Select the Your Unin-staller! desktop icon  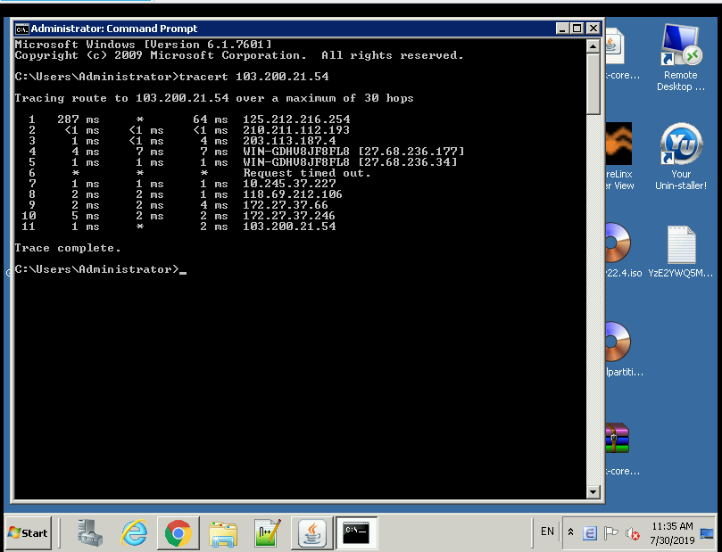coord(681,156)
